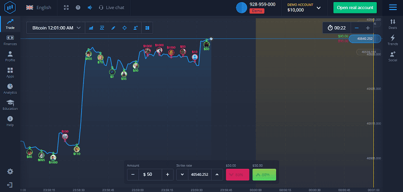
Task: Click the user avatar circle
Action: click(x=241, y=8)
